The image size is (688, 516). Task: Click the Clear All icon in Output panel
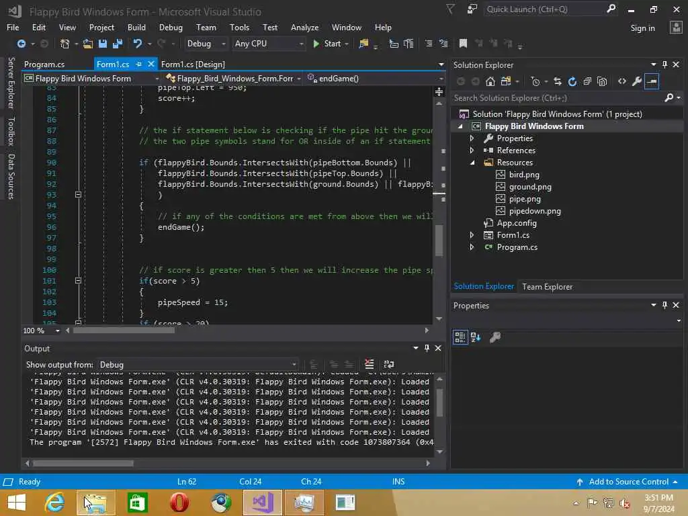tap(370, 364)
